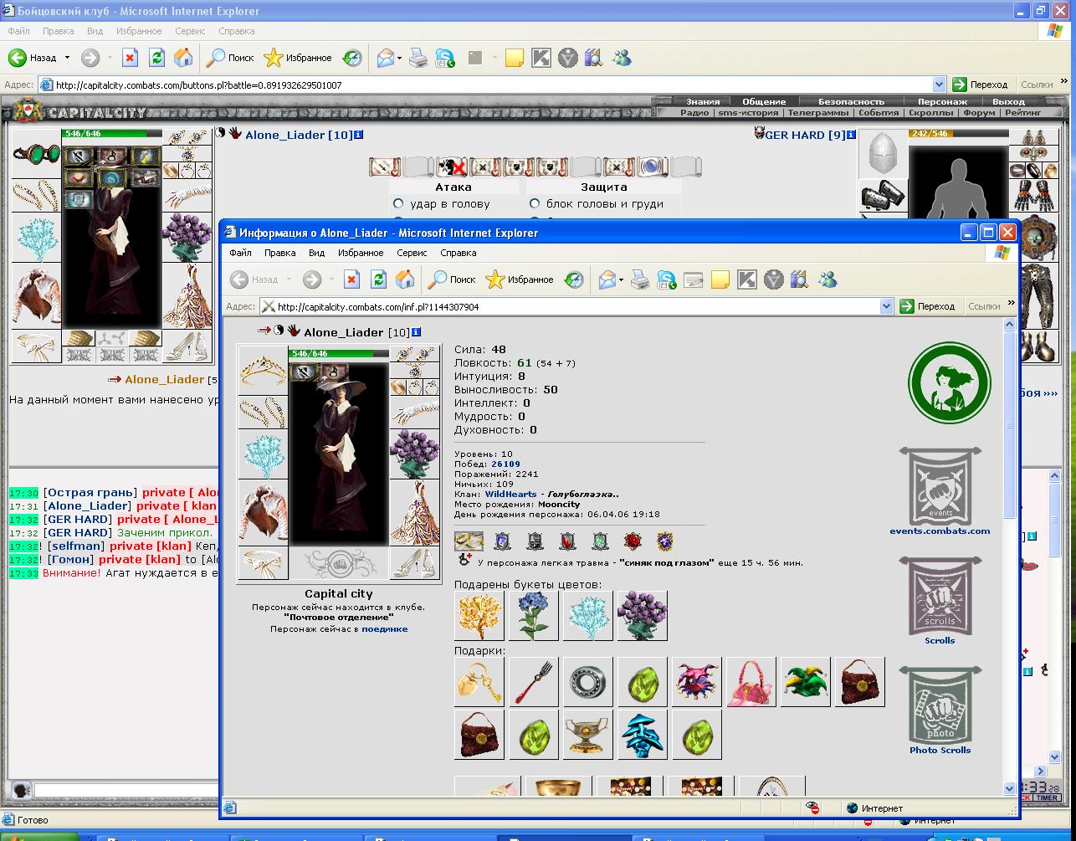Open the Сервис menu in popup window
The width and height of the screenshot is (1076, 841).
pos(412,253)
